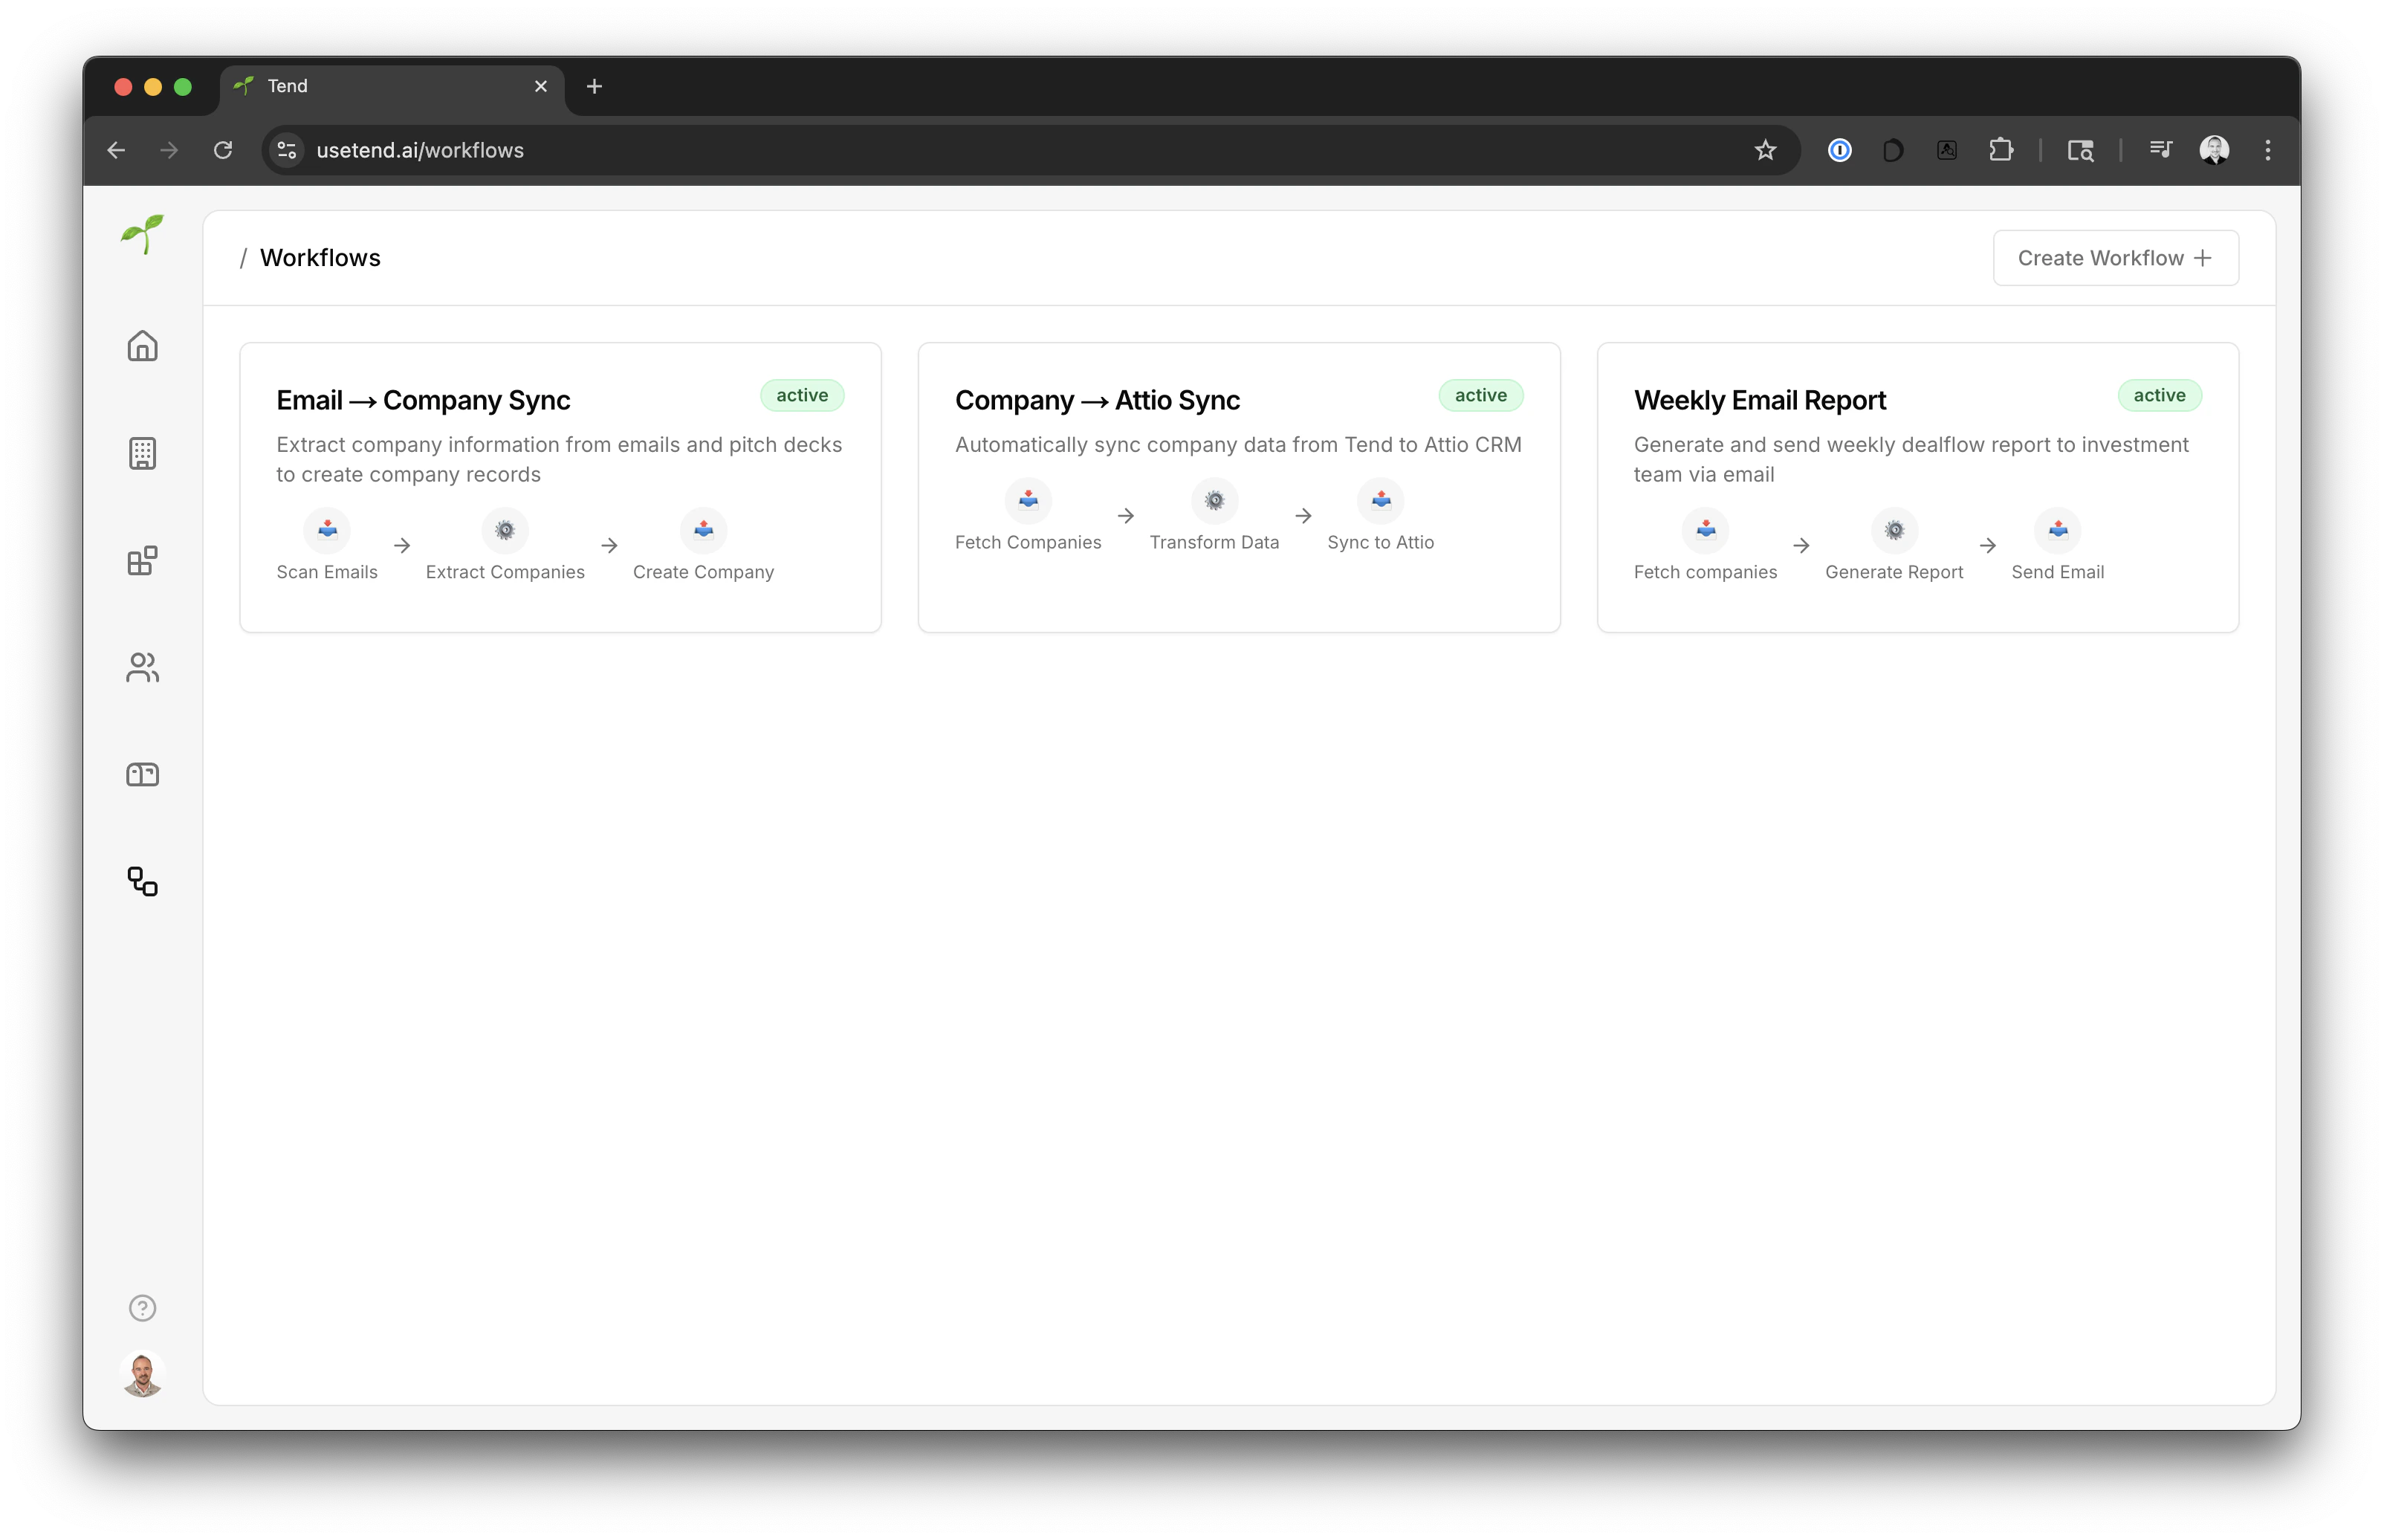The height and width of the screenshot is (1540, 2384).
Task: Close the Tend browser tab
Action: coord(541,87)
